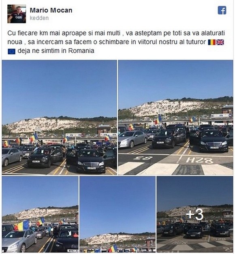This screenshot has height=254, width=235.
Task: Click the EU flag emoji
Action: pos(11,51)
